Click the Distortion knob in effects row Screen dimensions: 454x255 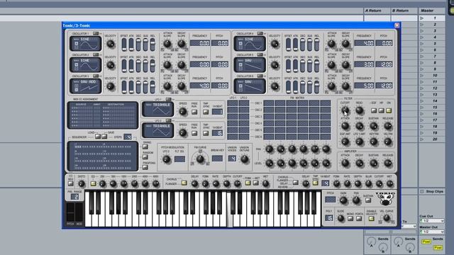click(x=82, y=183)
